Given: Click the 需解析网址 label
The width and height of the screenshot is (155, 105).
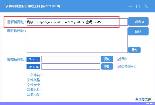Looking at the screenshot, I should coord(17,22).
